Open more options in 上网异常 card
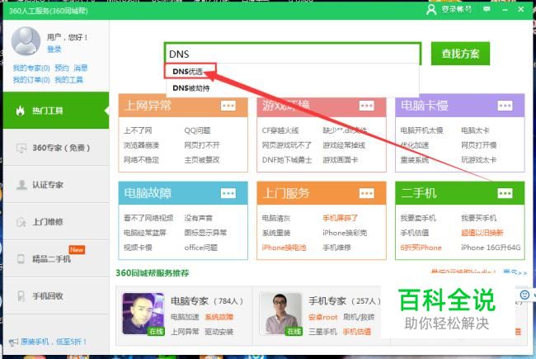This screenshot has height=359, width=536. (x=228, y=106)
